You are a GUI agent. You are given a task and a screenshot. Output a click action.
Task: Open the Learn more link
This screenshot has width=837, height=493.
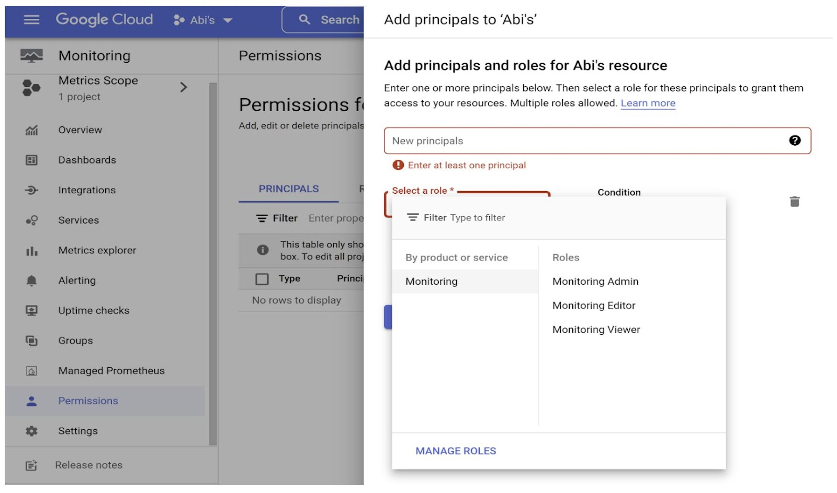[648, 103]
